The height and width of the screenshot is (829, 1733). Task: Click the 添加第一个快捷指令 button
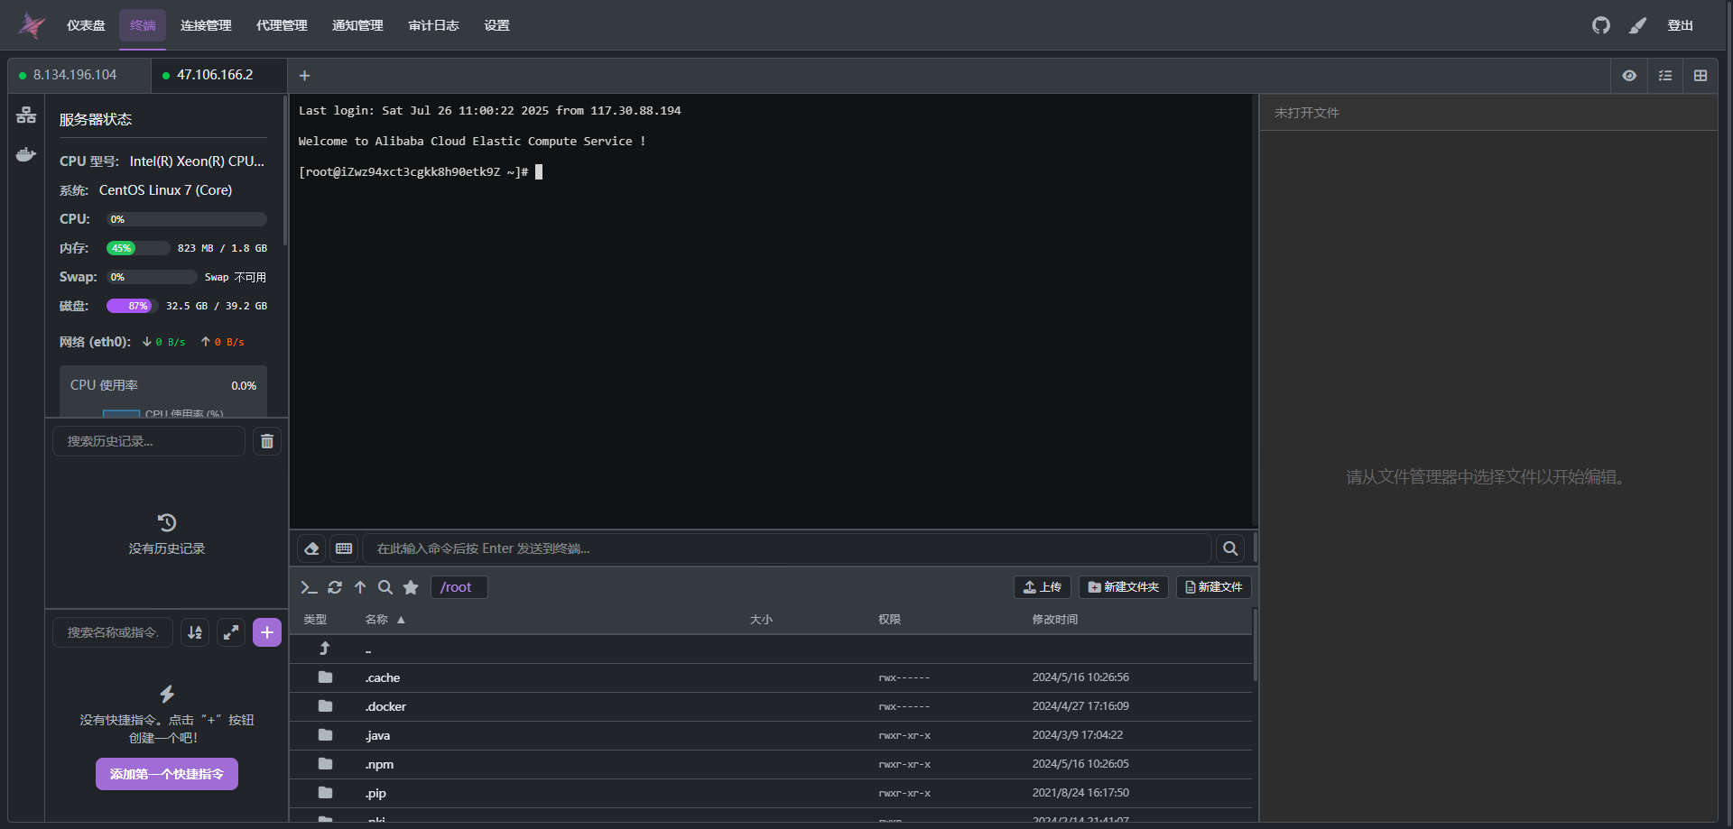tap(167, 774)
